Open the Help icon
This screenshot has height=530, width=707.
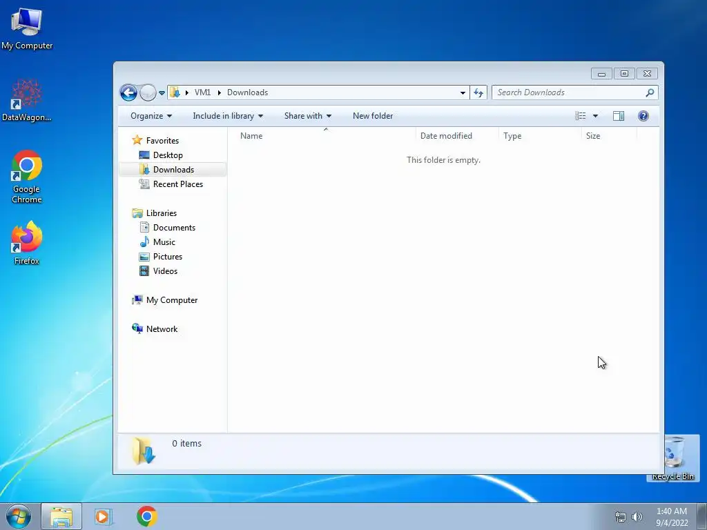643,116
